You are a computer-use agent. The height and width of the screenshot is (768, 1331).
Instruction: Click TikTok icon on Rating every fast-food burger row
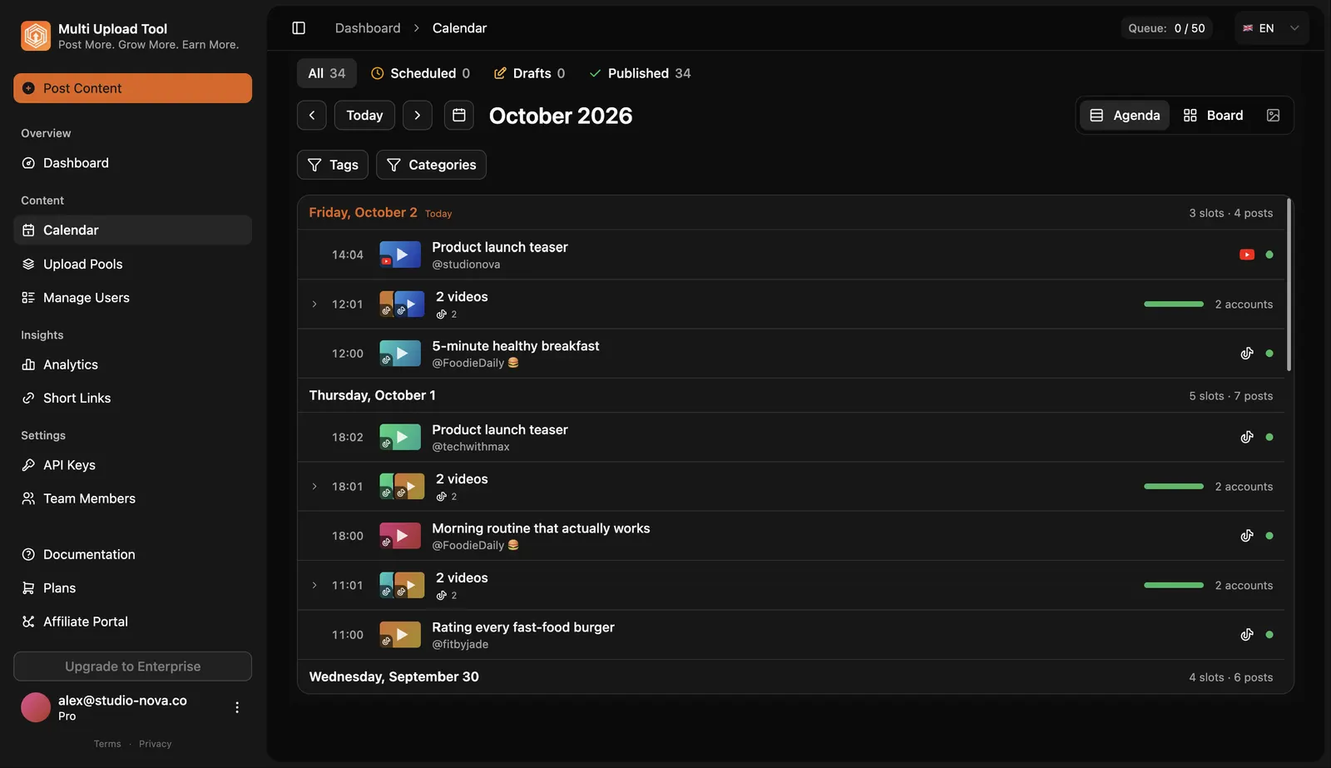[1247, 635]
